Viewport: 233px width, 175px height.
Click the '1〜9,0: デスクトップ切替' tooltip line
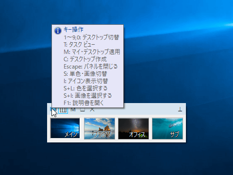tap(91, 37)
